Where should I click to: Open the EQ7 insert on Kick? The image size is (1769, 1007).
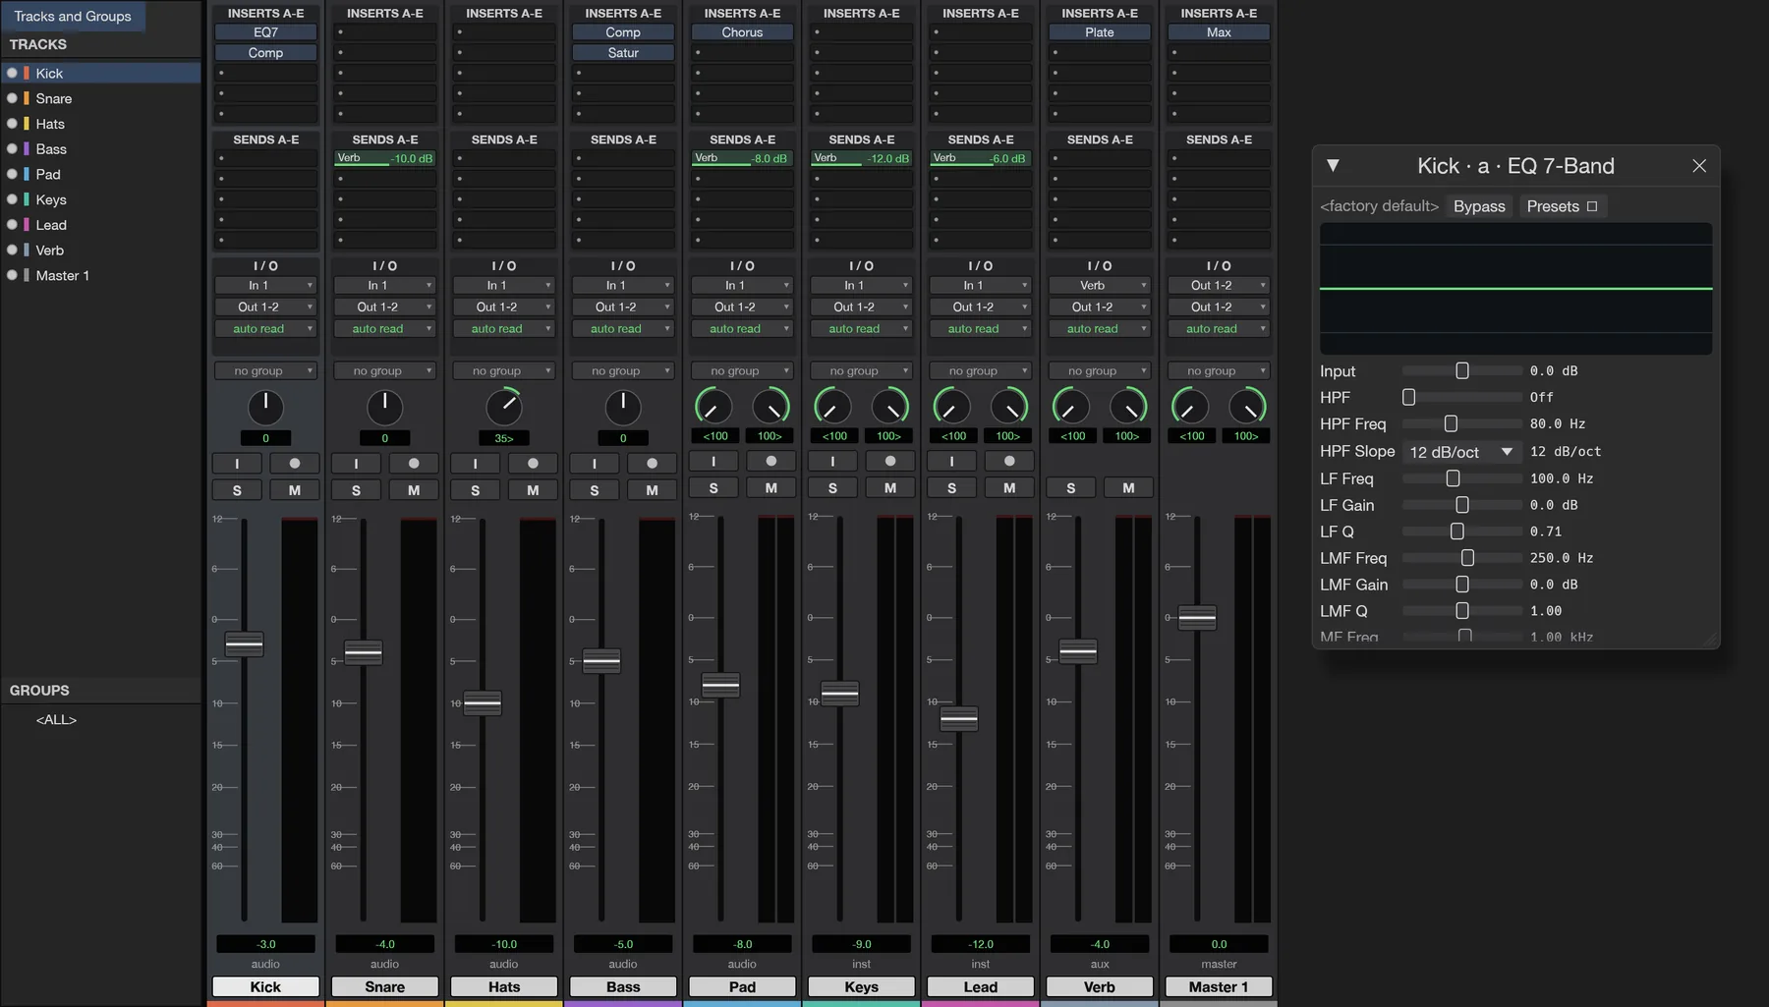point(265,32)
